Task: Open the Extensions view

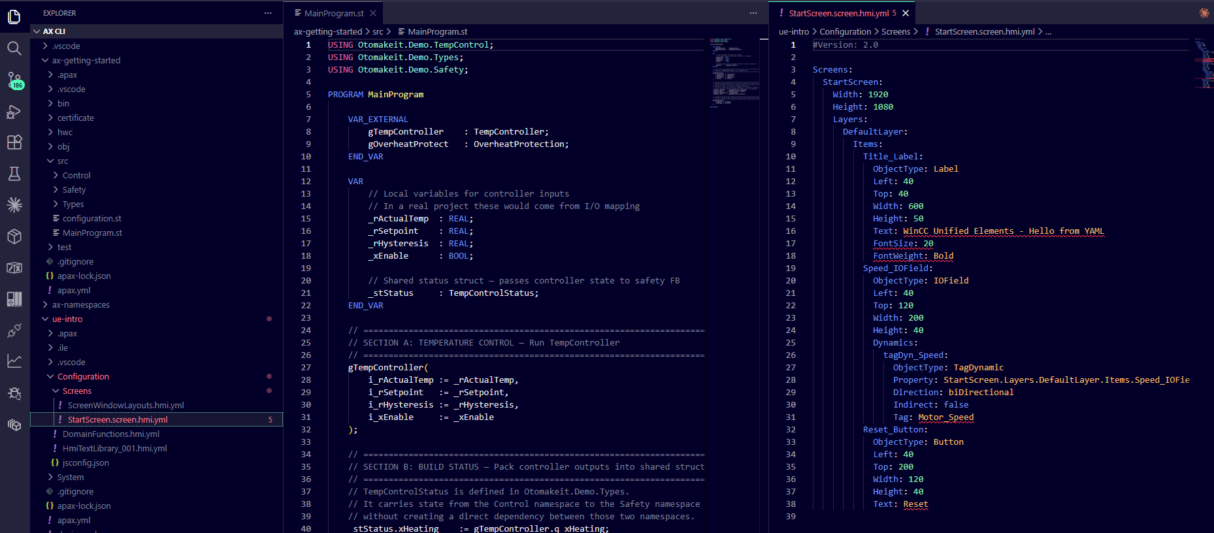Action: tap(14, 142)
